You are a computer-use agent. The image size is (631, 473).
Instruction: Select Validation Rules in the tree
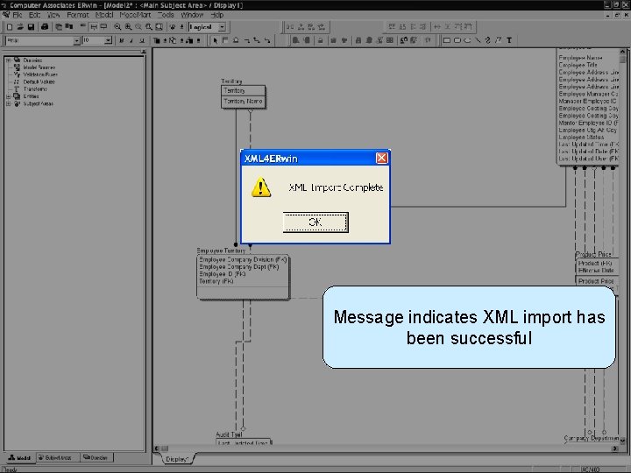[40, 74]
